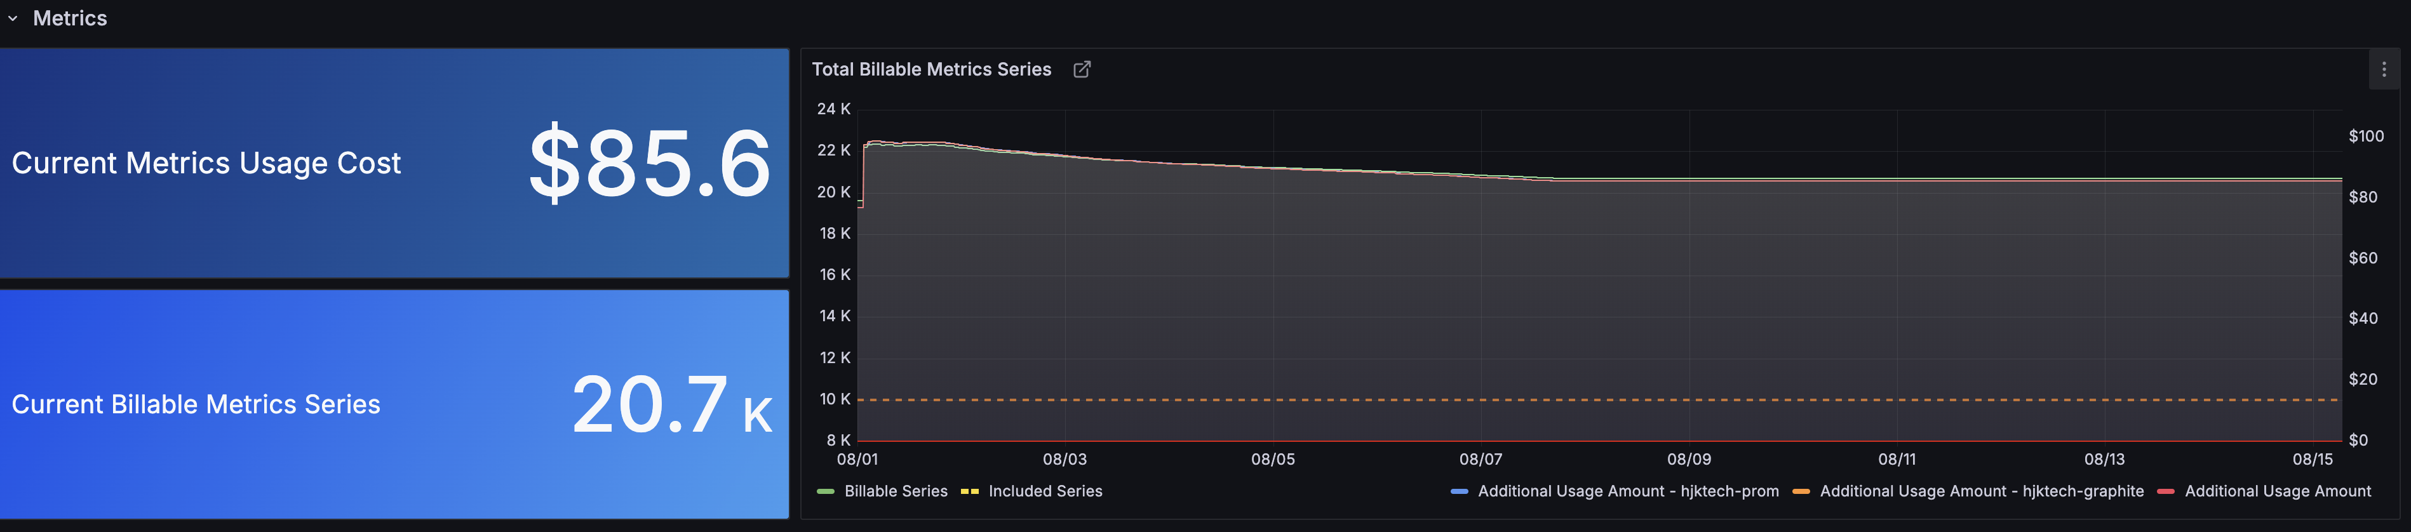Click the Current Metrics Usage Cost title
The image size is (2411, 532).
pos(206,163)
